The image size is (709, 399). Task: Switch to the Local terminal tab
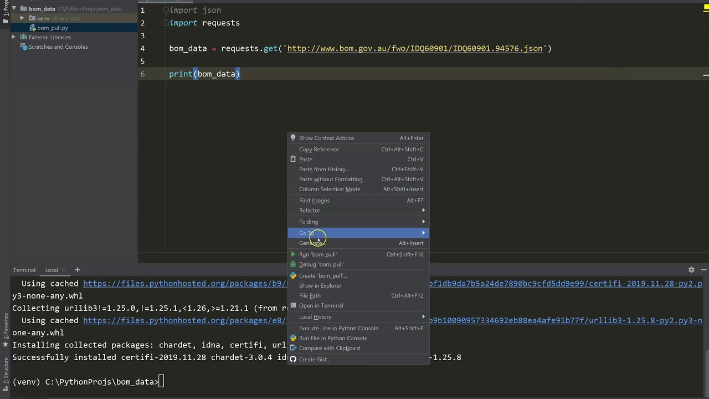pyautogui.click(x=52, y=270)
